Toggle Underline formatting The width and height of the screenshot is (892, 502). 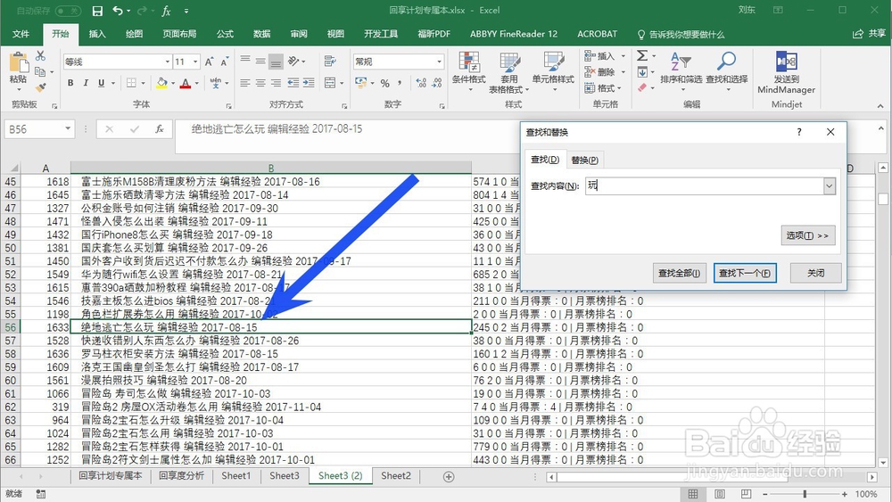tap(101, 83)
